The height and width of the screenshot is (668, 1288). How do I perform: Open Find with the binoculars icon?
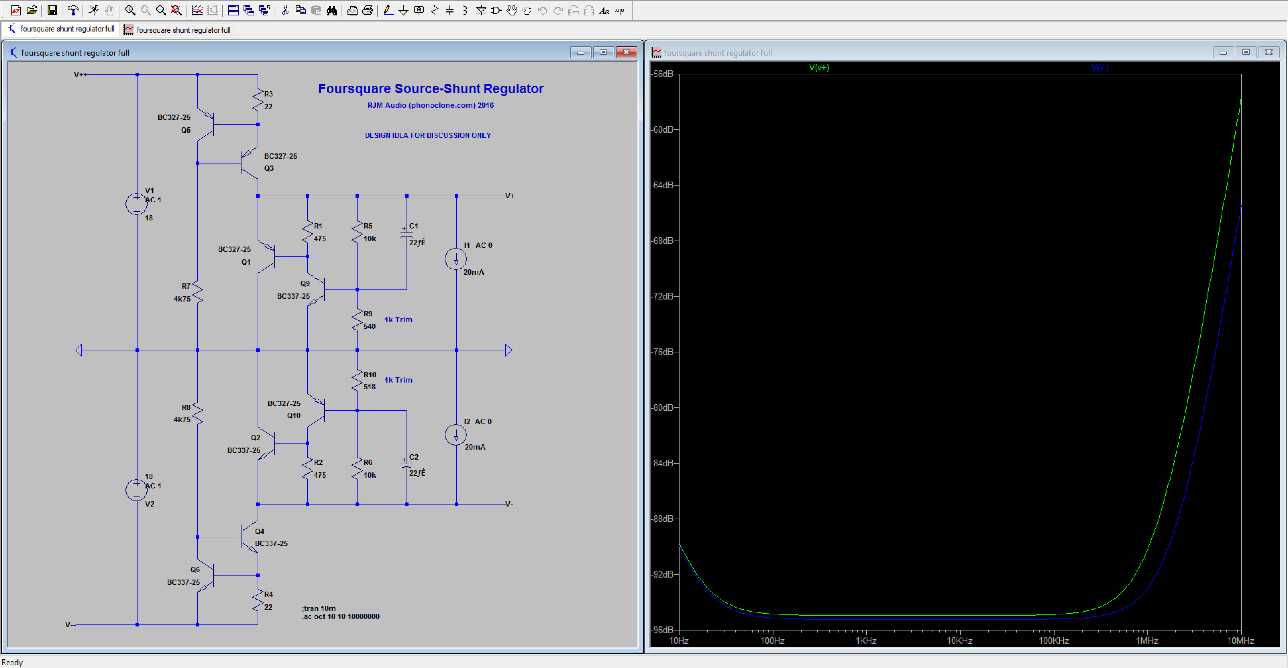pos(331,10)
